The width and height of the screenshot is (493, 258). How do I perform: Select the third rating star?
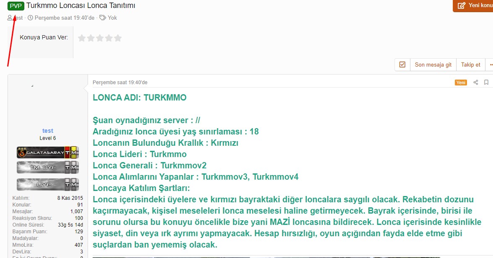pos(100,38)
